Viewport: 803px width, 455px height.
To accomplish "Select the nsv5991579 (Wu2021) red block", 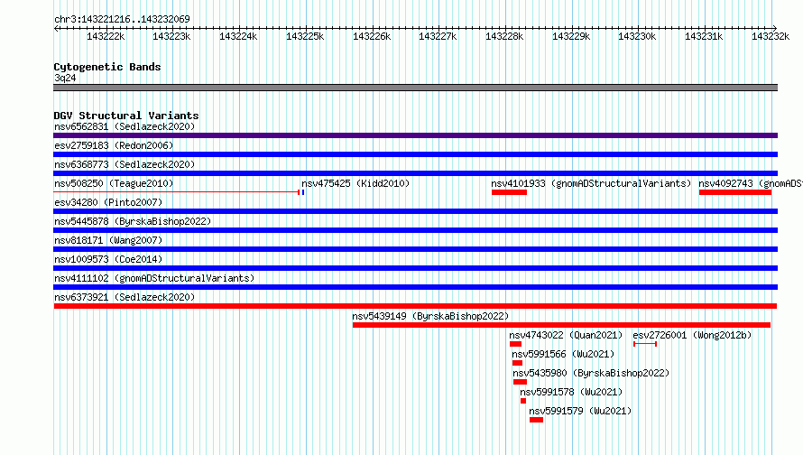I will pyautogui.click(x=536, y=420).
